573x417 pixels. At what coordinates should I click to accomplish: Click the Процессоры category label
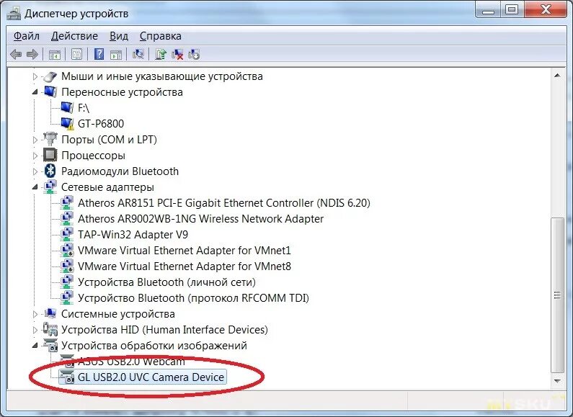tap(93, 156)
